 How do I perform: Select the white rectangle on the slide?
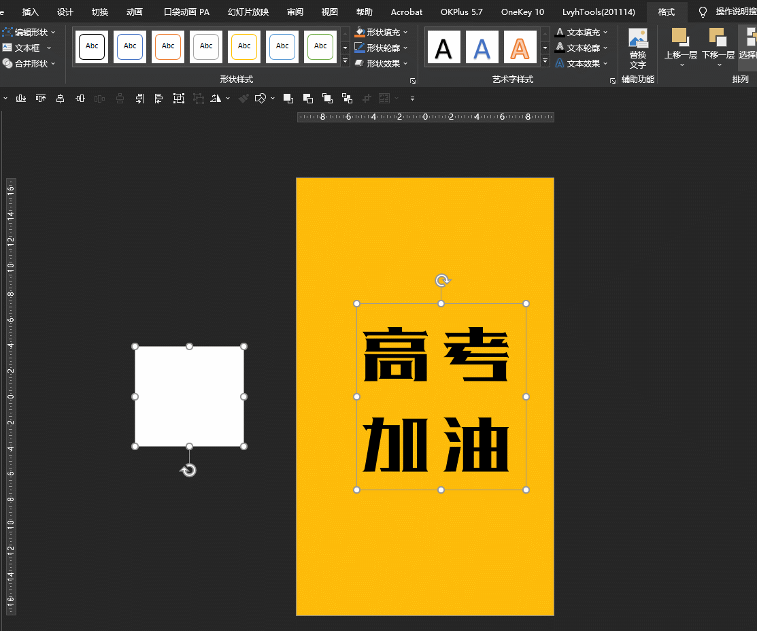point(190,396)
